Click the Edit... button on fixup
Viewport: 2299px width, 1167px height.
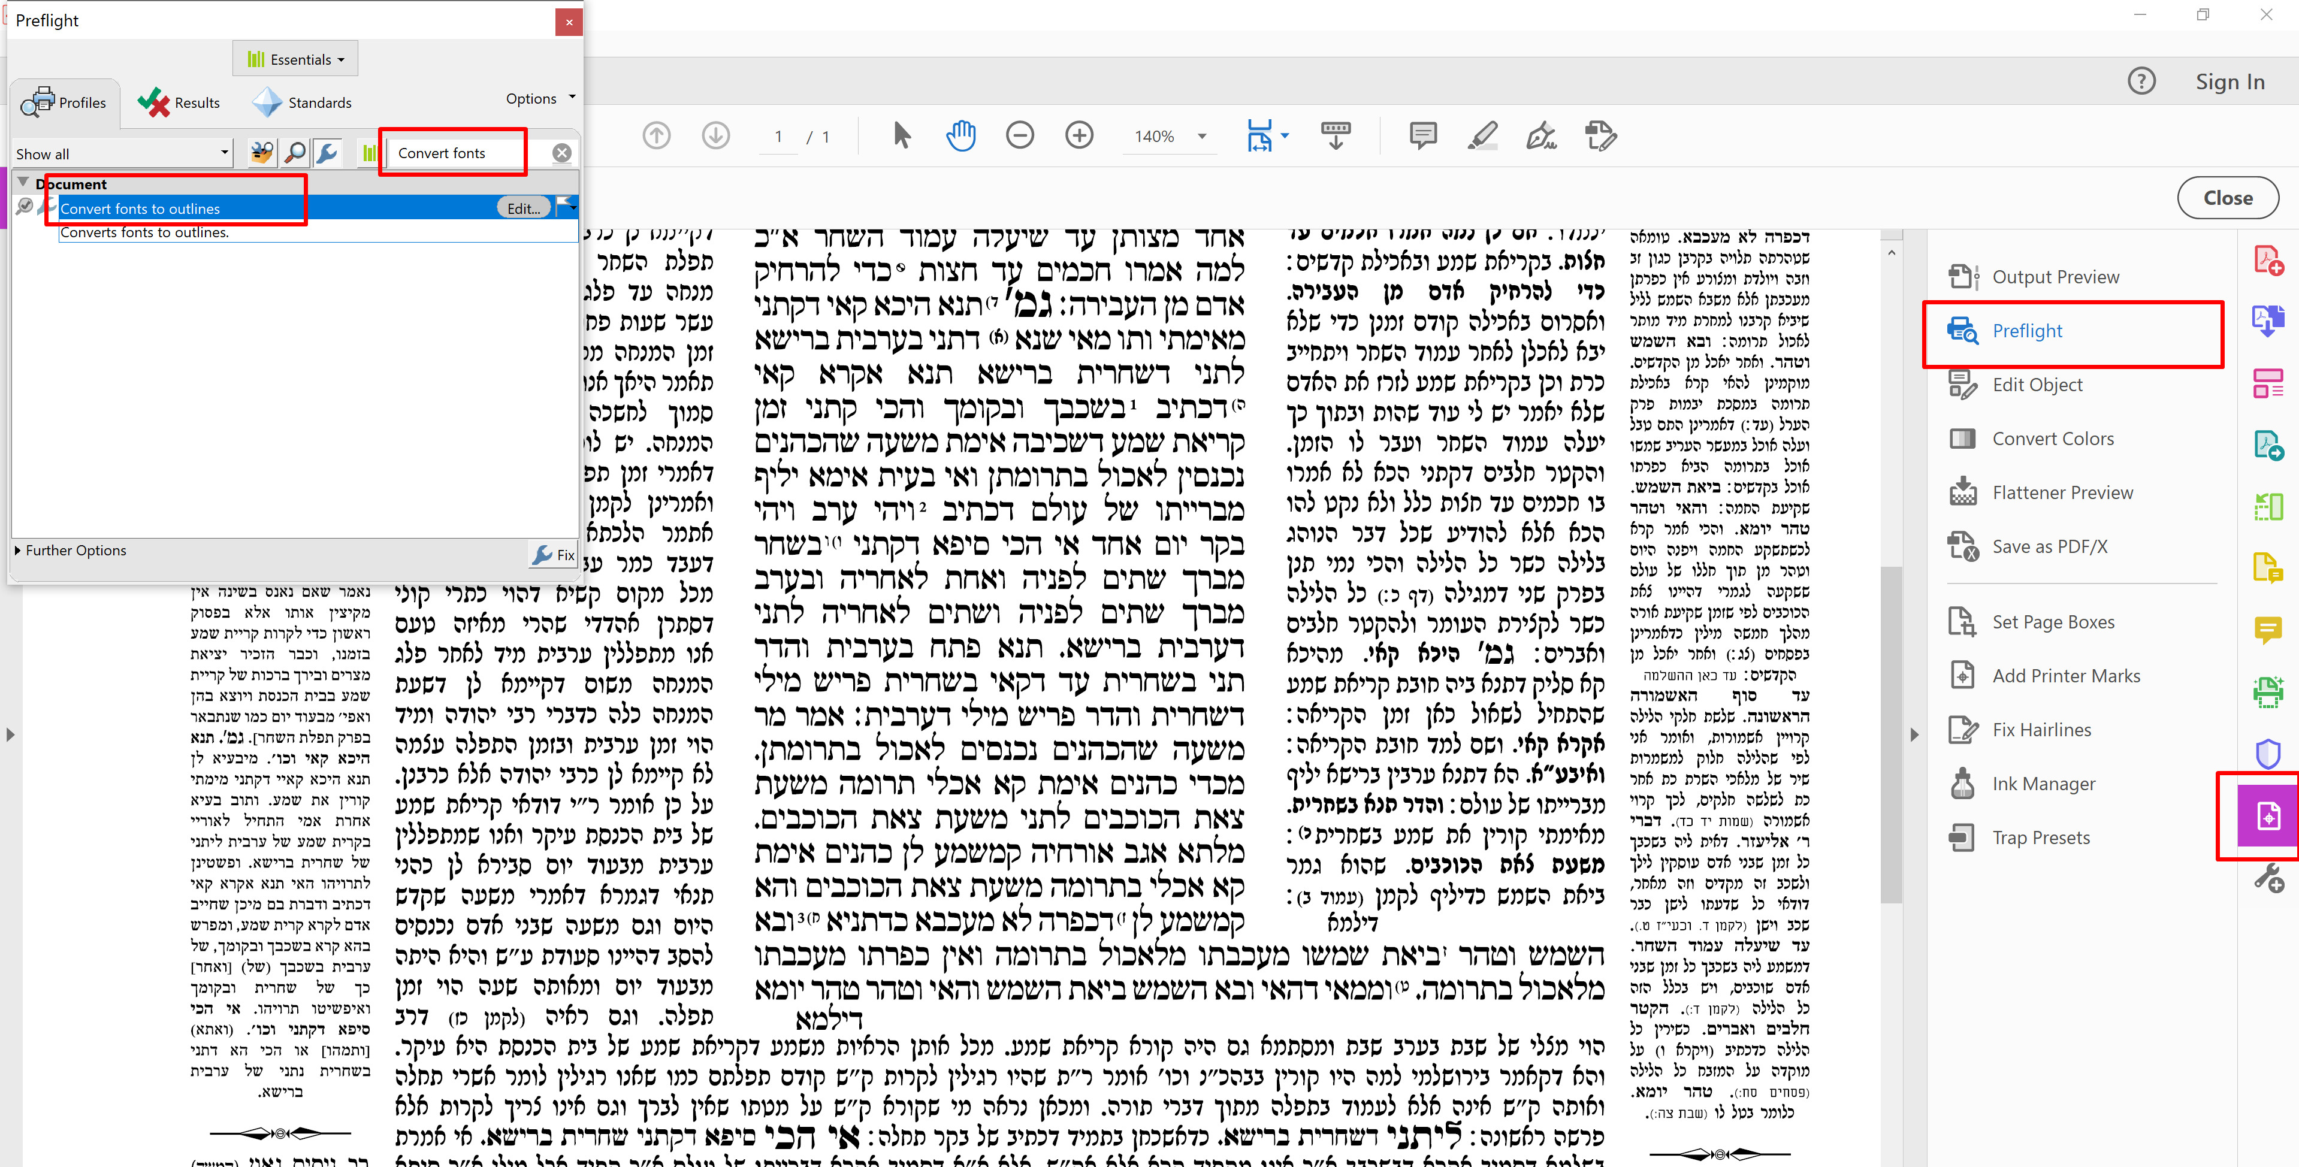(523, 208)
